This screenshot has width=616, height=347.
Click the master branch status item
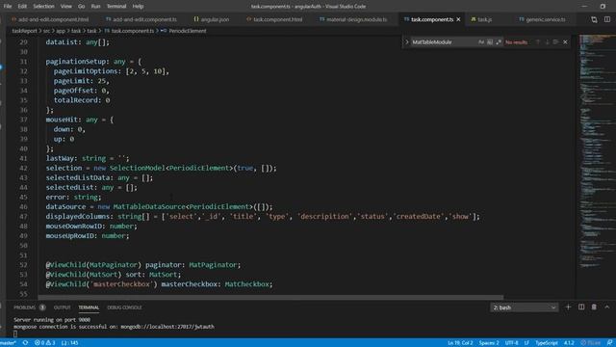[x=8, y=343]
